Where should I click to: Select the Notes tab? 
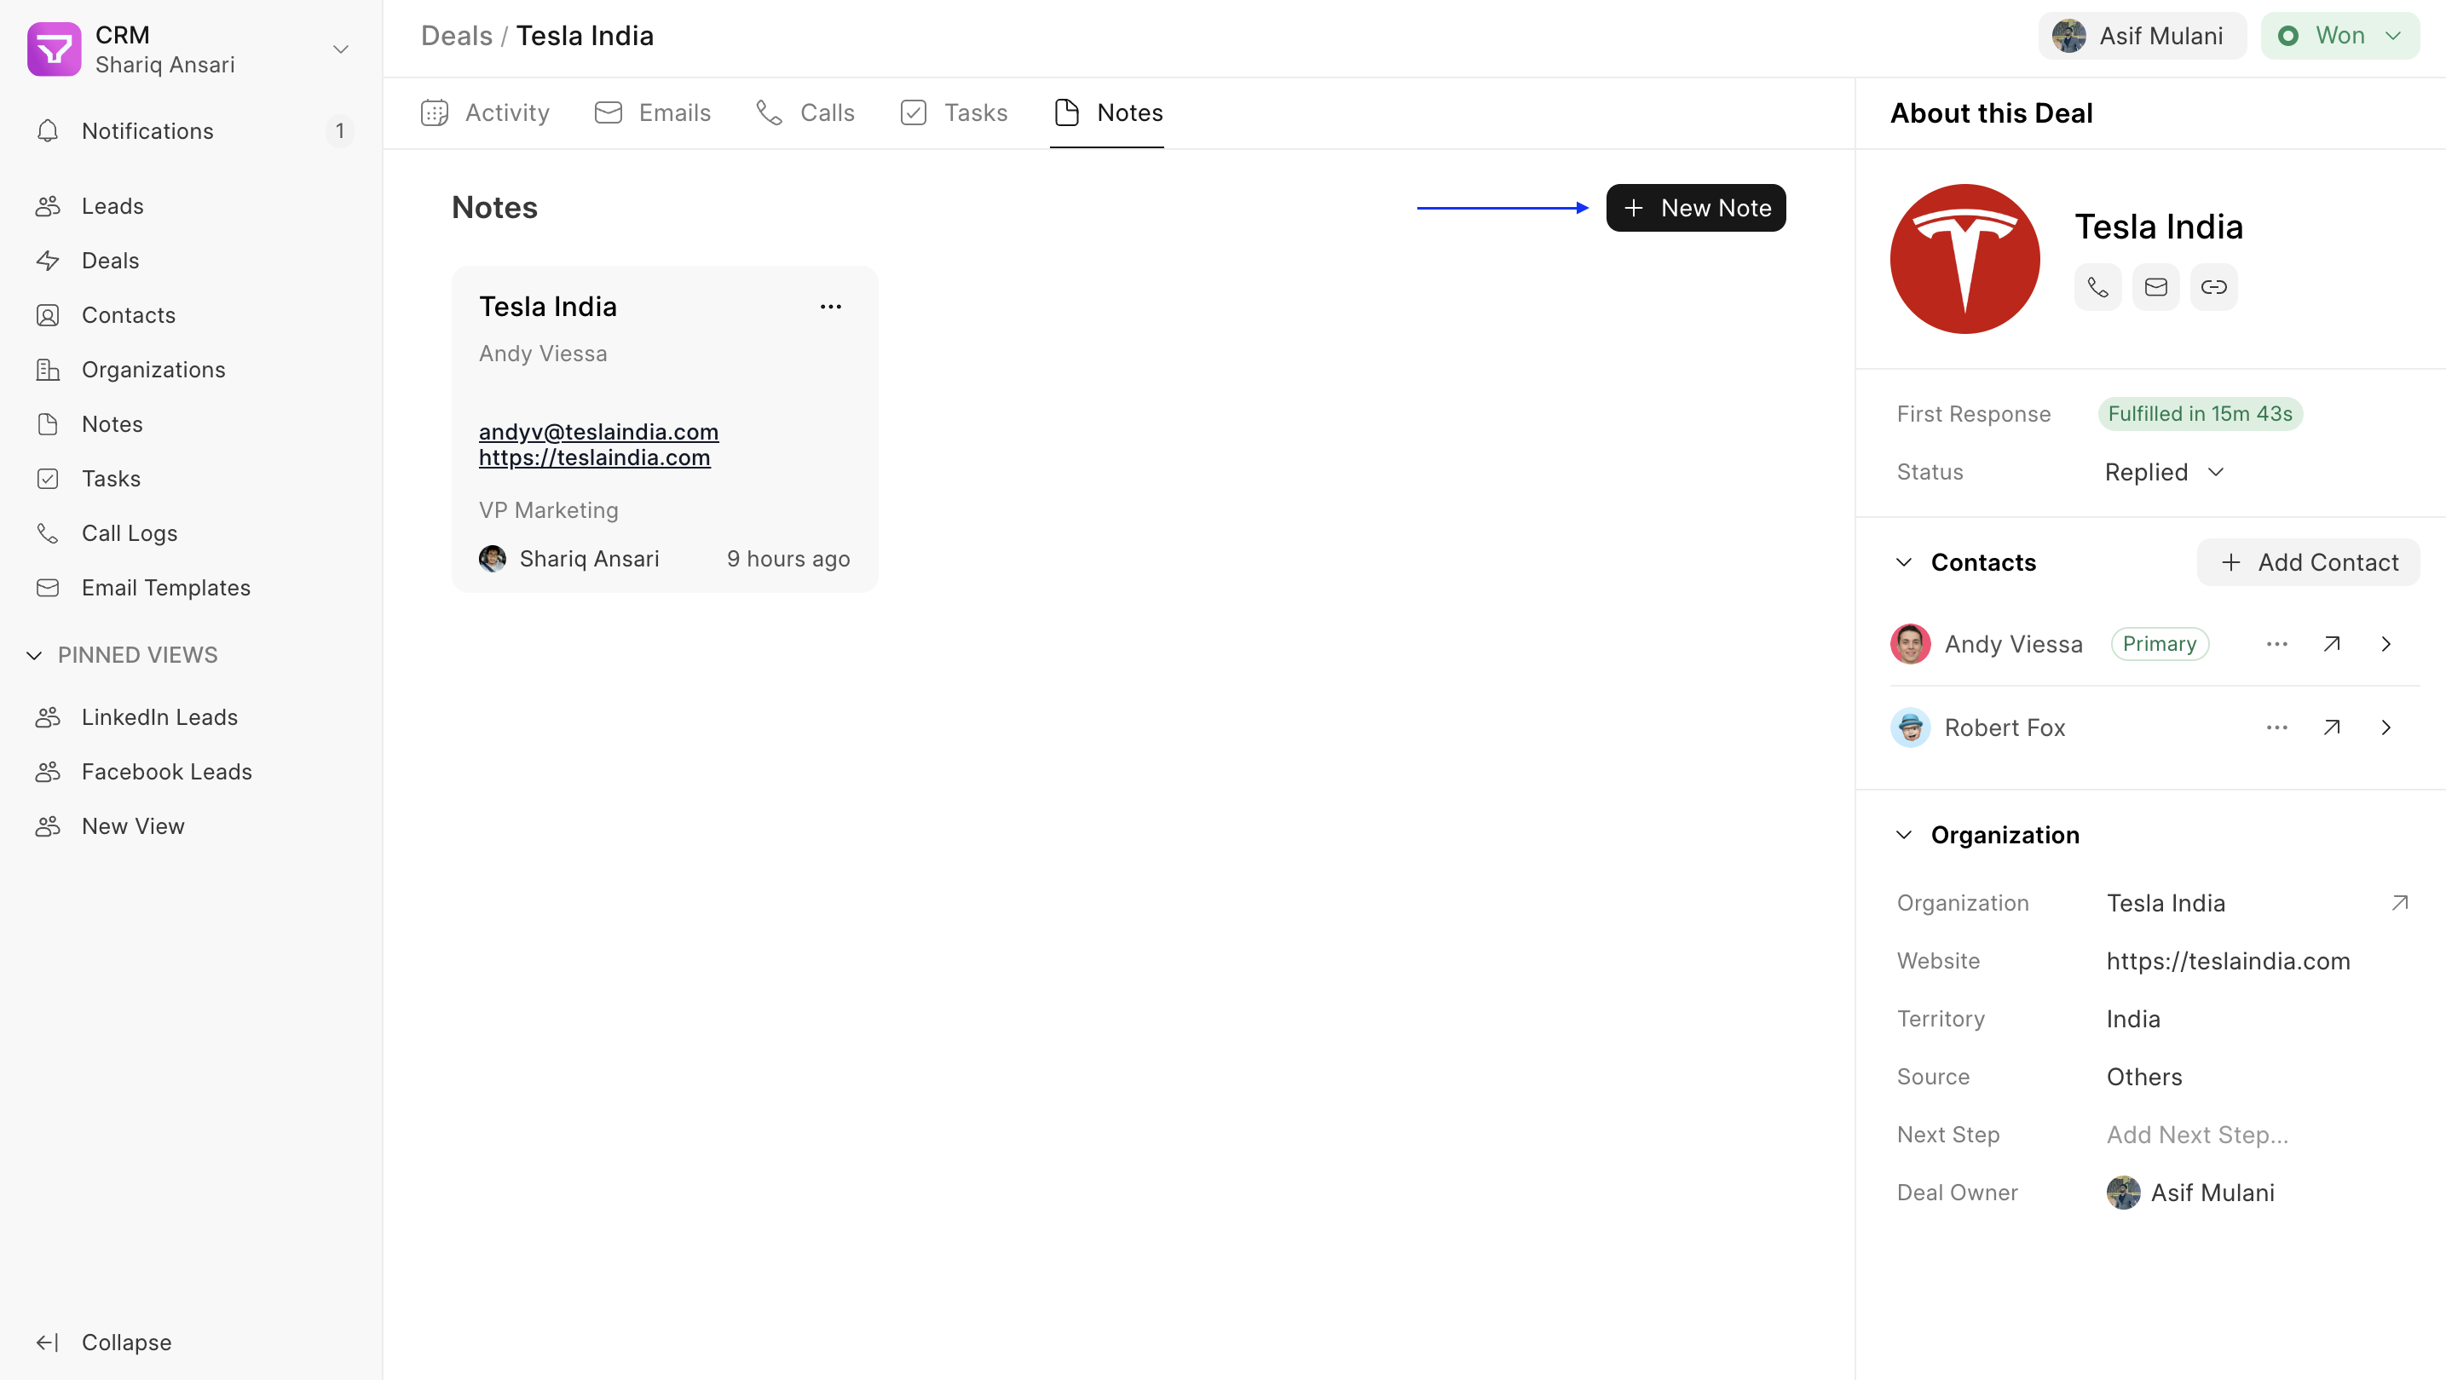pos(1107,113)
